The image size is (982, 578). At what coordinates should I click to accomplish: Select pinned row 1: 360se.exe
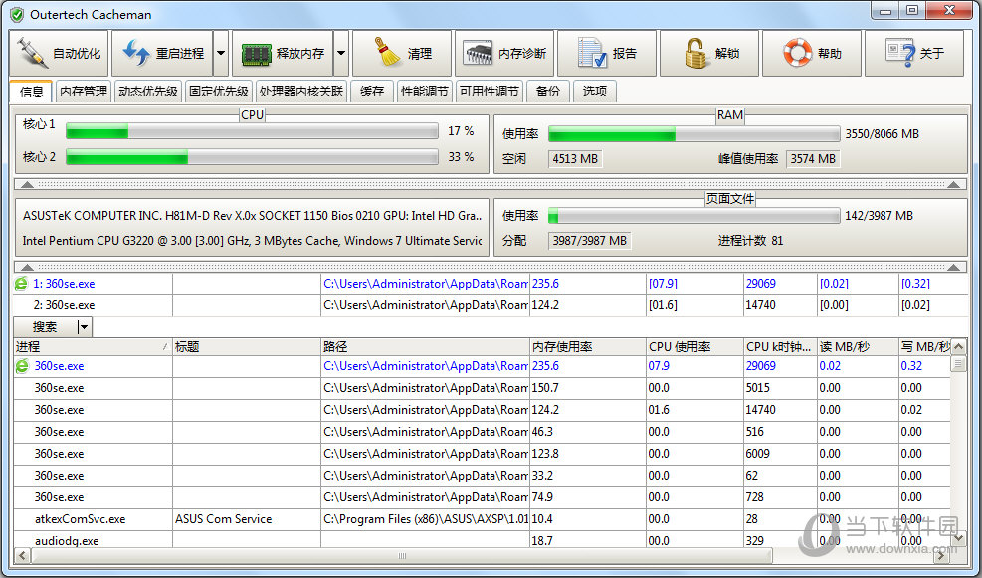click(491, 284)
